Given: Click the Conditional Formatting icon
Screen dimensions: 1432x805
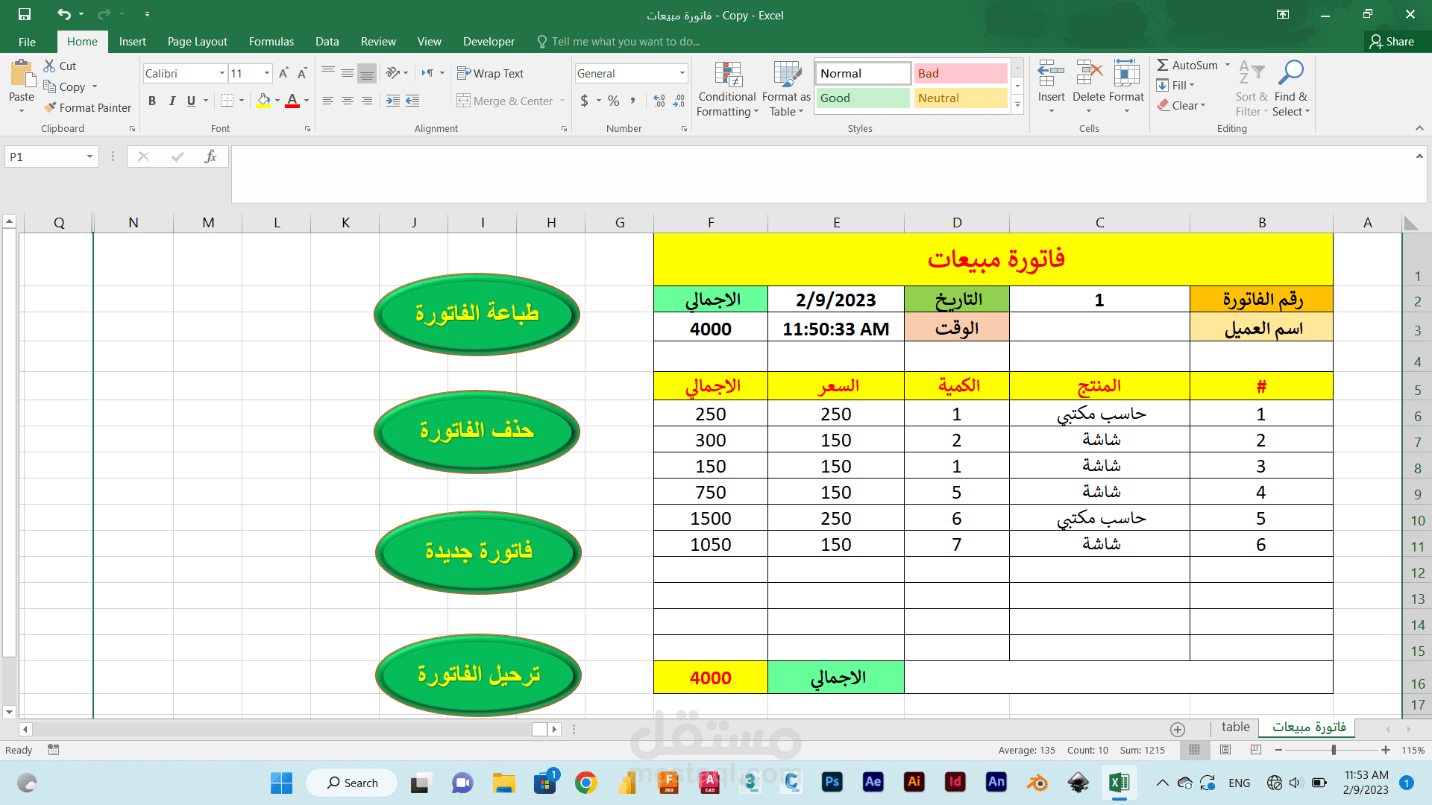Looking at the screenshot, I should (x=727, y=75).
